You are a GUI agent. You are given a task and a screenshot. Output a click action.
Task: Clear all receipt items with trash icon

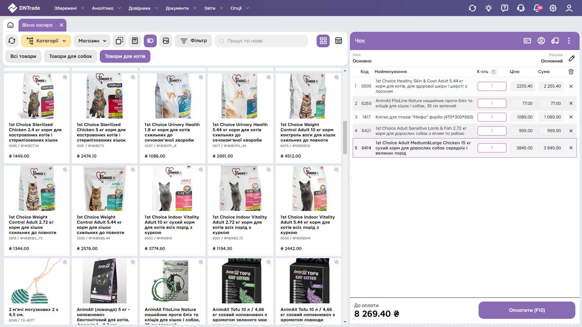tap(571, 72)
